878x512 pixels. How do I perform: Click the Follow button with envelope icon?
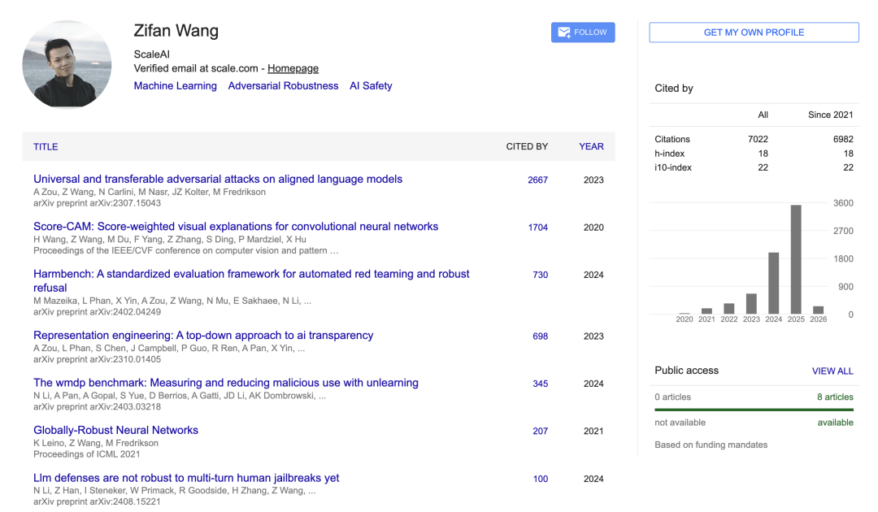tap(582, 33)
